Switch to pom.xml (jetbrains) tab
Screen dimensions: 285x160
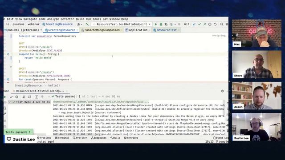point(23,30)
